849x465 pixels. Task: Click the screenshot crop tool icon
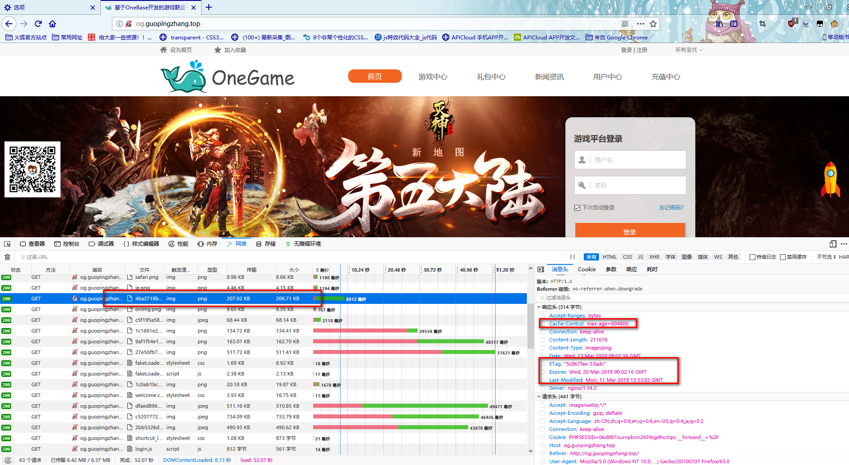(x=763, y=24)
